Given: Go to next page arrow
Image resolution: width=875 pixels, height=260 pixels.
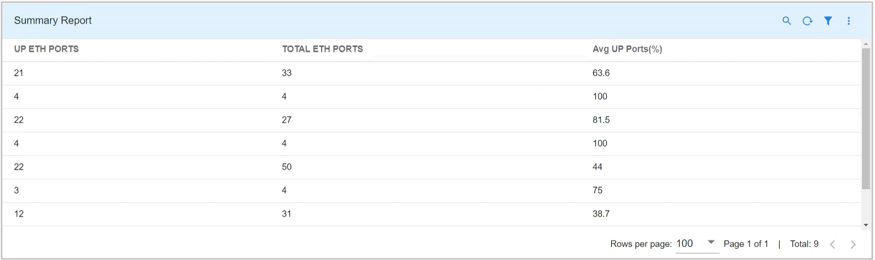Looking at the screenshot, I should click(853, 244).
